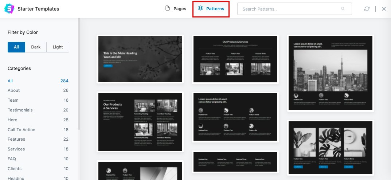Click the sidebar vertical scrollbar
This screenshot has height=180, width=391.
tap(79, 74)
